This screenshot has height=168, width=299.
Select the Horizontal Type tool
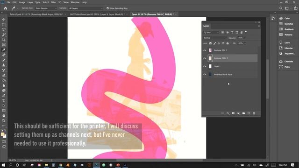tap(4, 100)
